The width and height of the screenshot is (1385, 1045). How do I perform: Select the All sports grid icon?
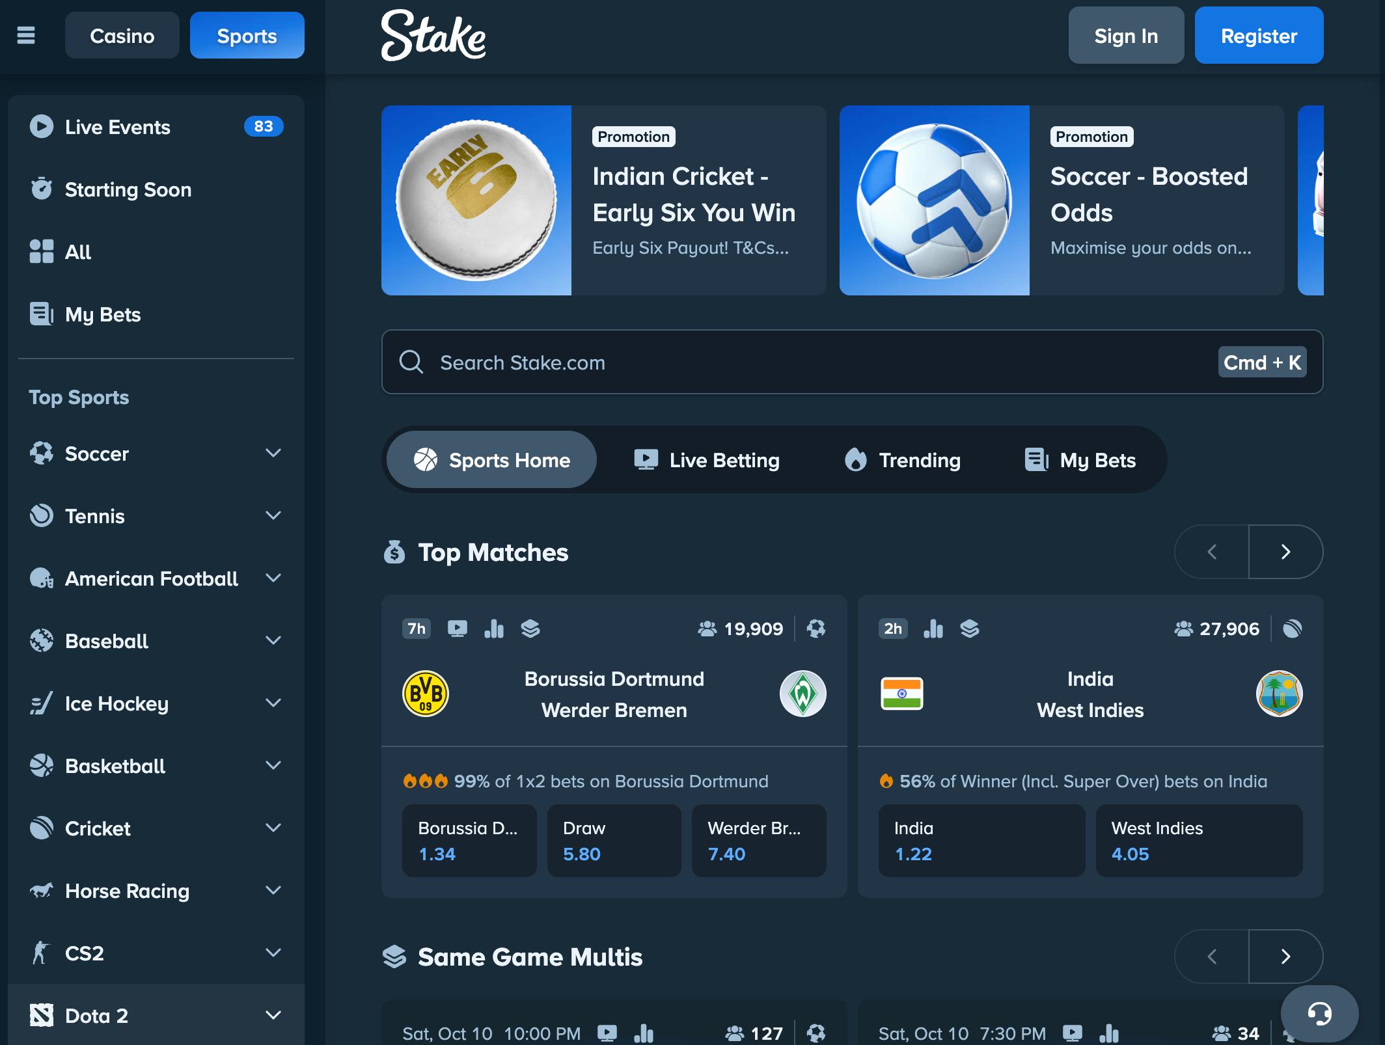(x=42, y=251)
